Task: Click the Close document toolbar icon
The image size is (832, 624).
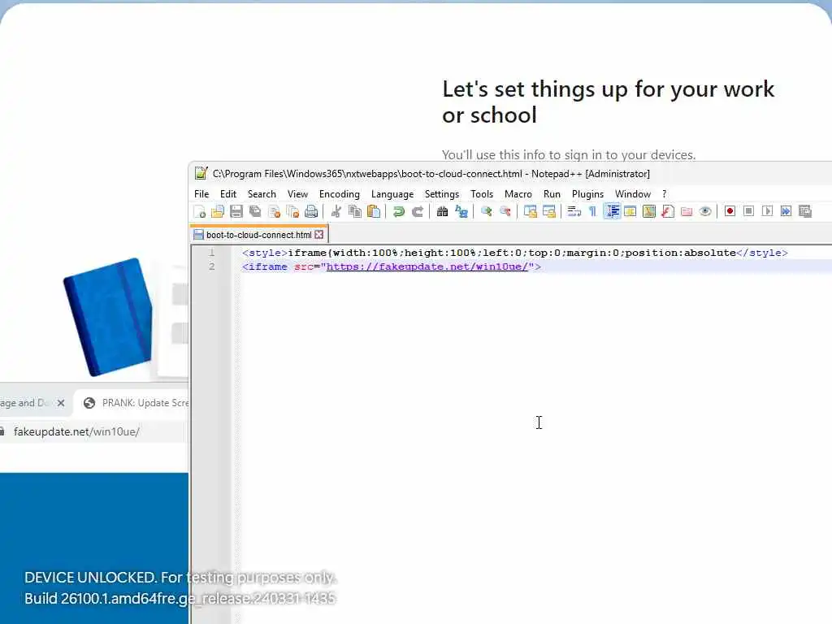Action: click(275, 212)
